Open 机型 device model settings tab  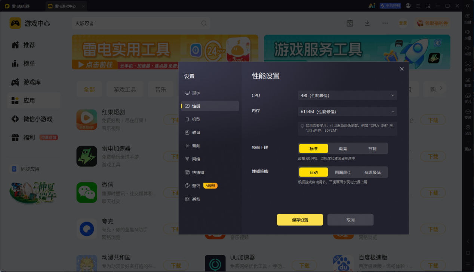click(210, 119)
